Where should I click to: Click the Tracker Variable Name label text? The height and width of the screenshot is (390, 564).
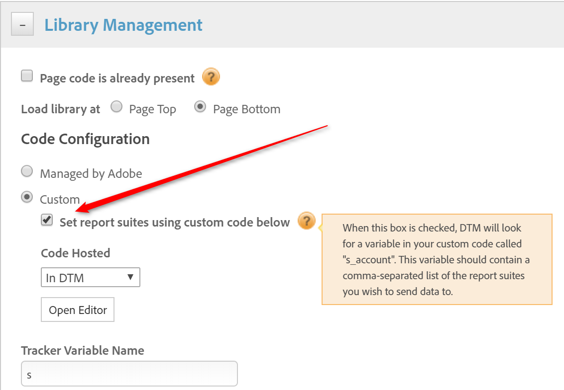tap(83, 350)
